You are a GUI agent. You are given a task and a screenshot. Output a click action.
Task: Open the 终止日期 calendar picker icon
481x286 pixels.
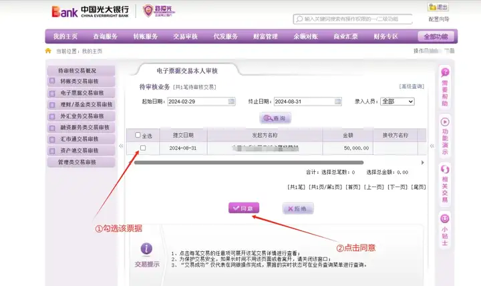338,102
